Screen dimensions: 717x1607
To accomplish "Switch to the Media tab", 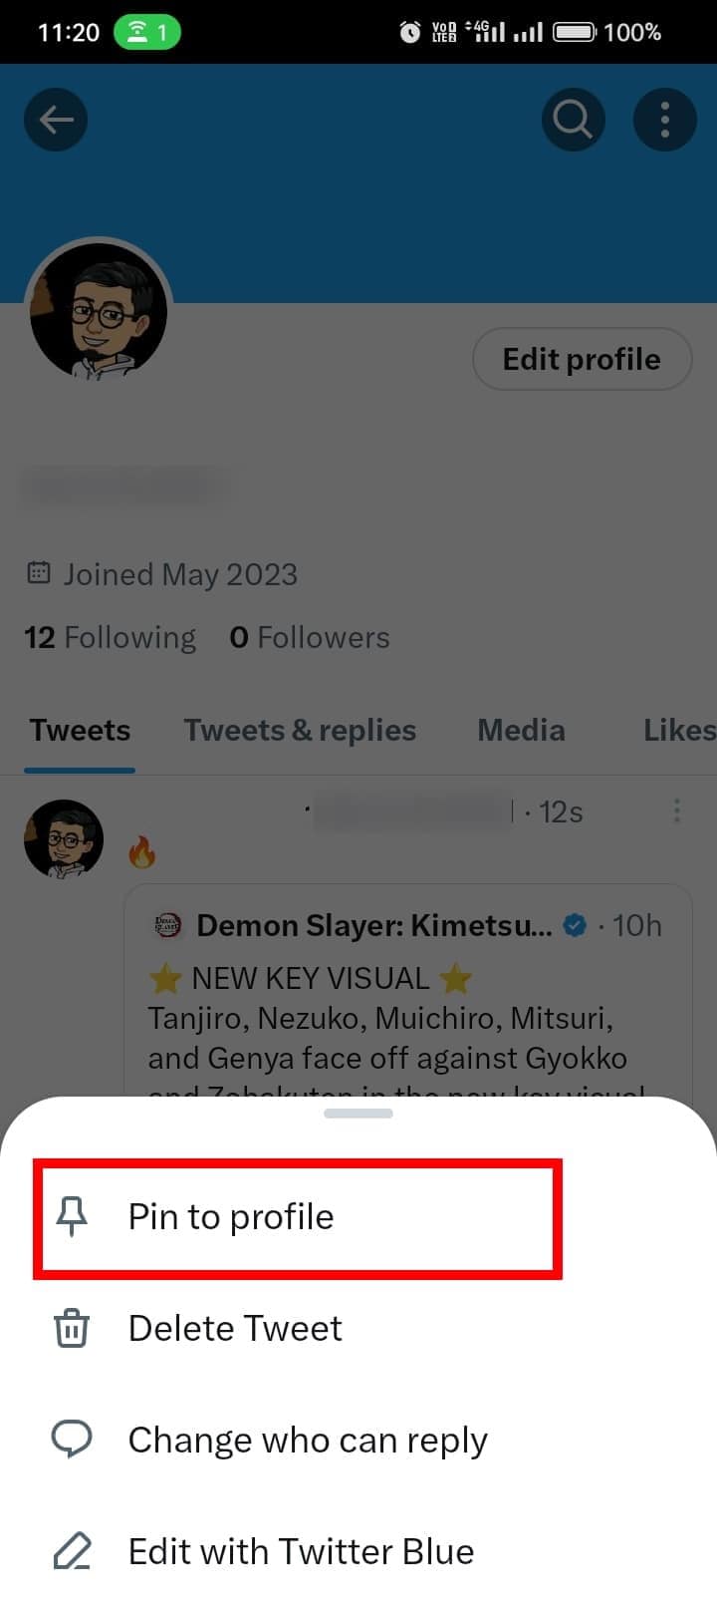I will click(x=520, y=730).
